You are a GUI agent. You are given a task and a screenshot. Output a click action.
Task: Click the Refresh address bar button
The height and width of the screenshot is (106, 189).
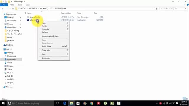tap(157, 9)
